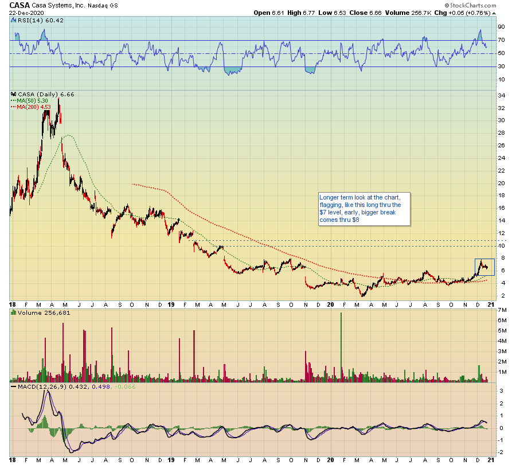Click the price axis label '12'
516x465 pixels.
502,233
